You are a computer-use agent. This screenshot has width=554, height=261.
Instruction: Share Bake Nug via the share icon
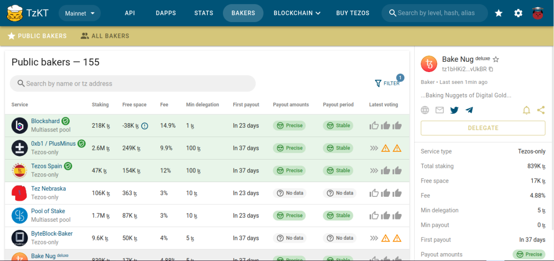pyautogui.click(x=541, y=110)
